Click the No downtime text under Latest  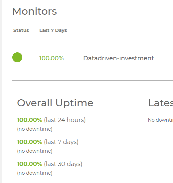tap(160, 120)
